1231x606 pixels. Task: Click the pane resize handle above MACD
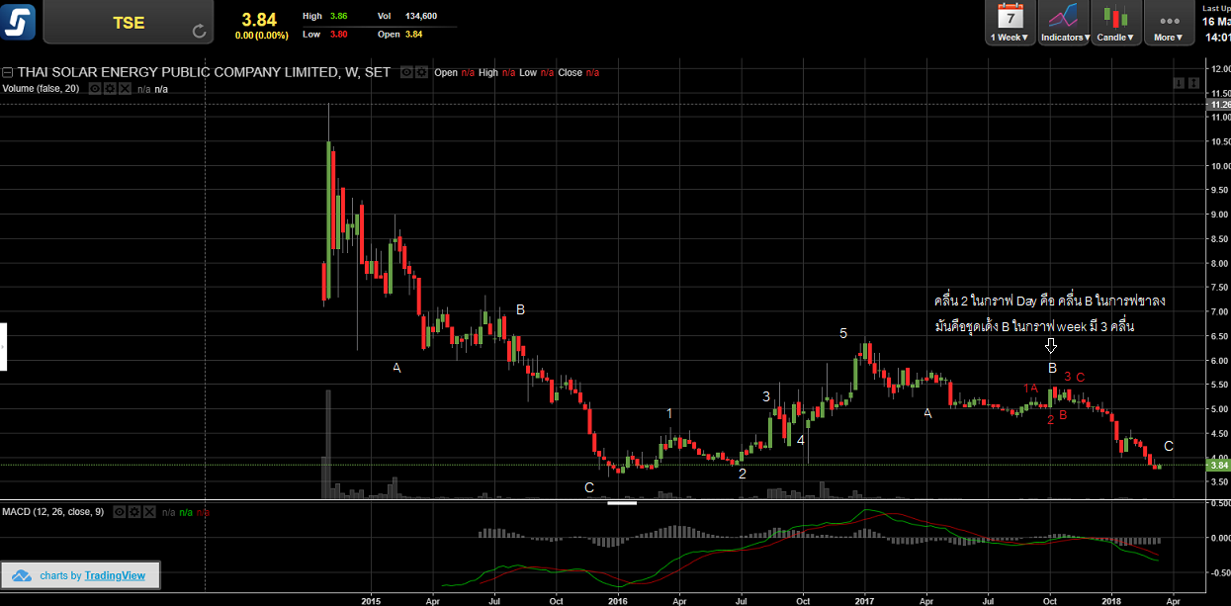[x=622, y=502]
